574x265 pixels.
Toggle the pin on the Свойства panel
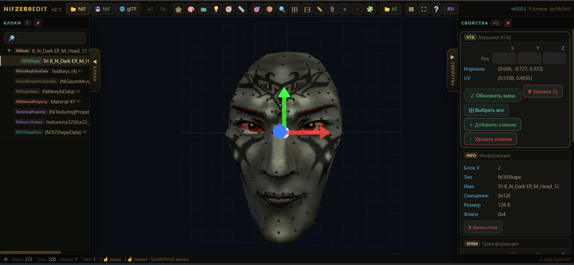pos(508,23)
